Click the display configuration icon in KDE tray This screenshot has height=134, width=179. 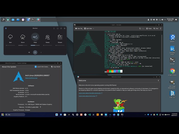(x=160, y=20)
